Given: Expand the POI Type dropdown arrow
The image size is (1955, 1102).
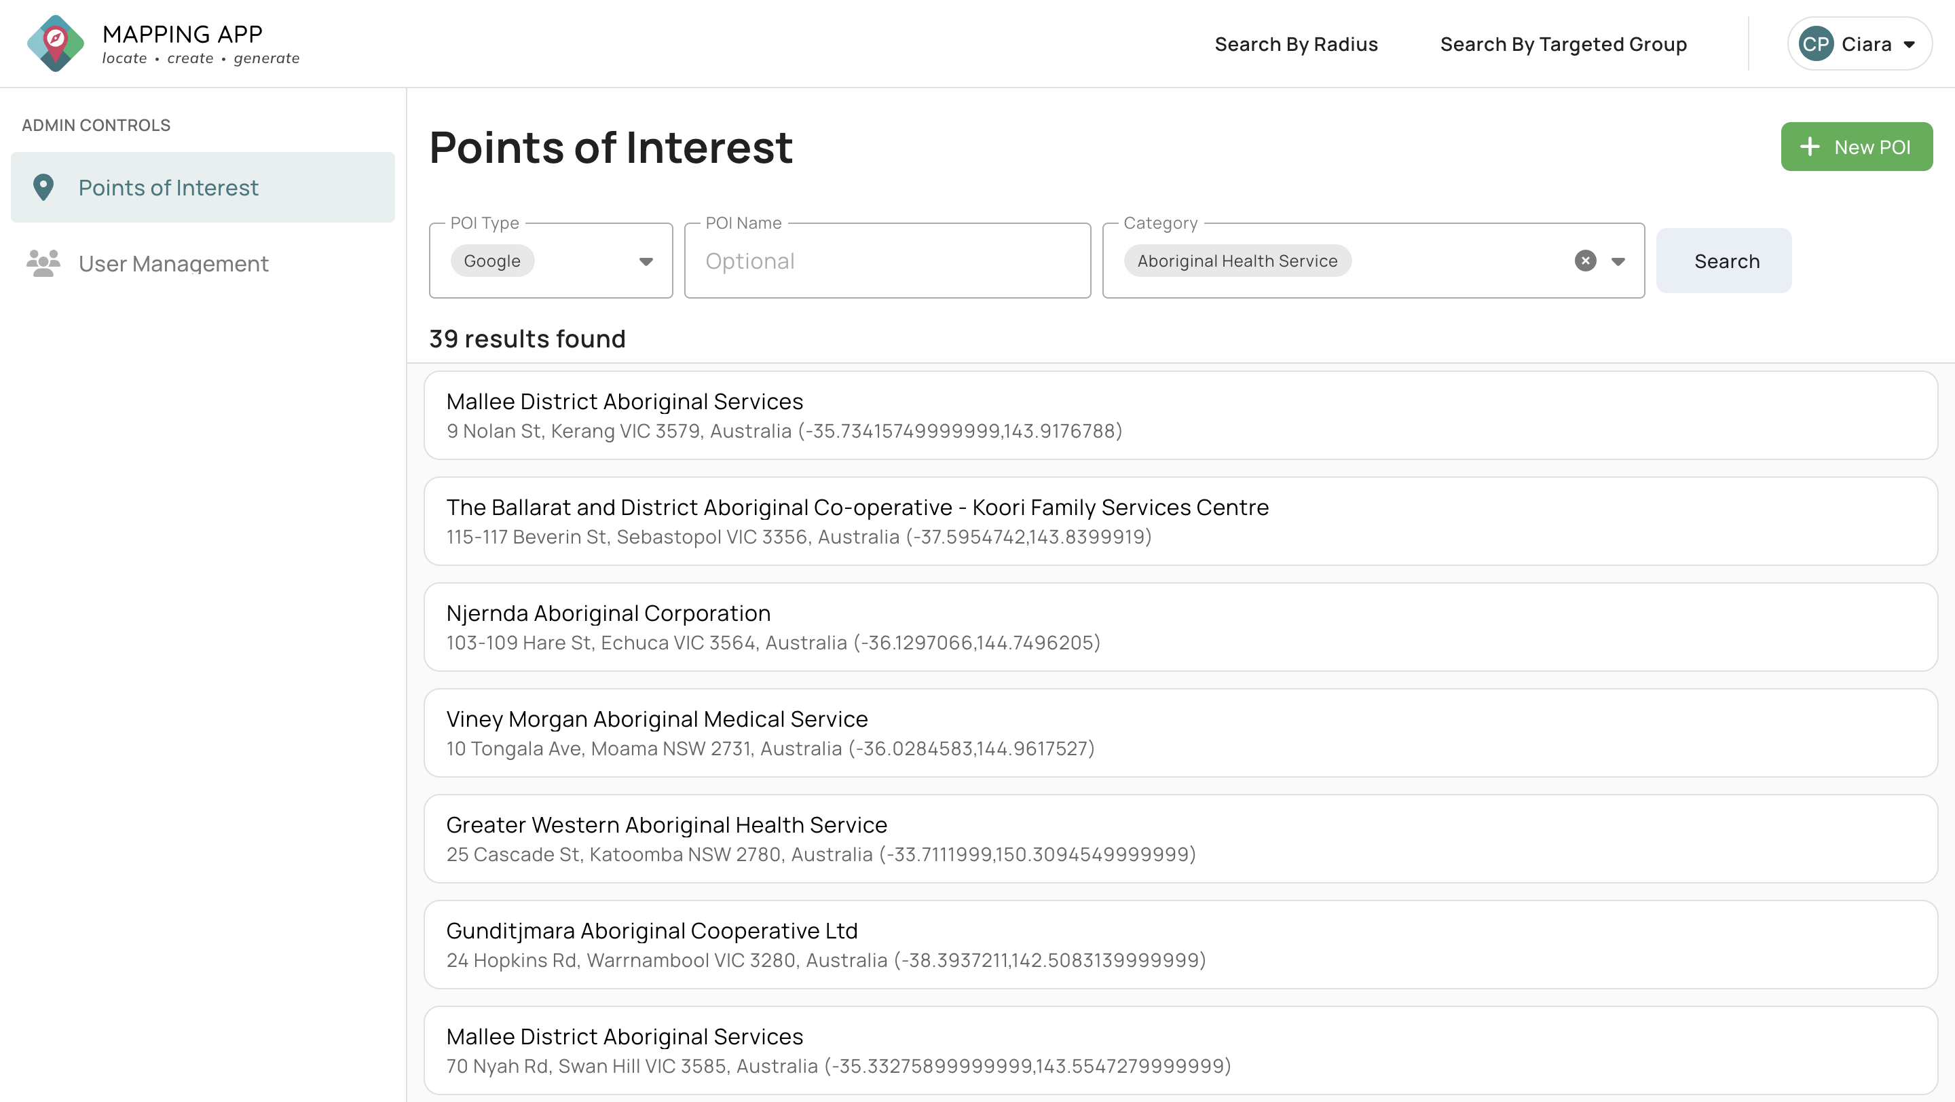Looking at the screenshot, I should [x=645, y=261].
